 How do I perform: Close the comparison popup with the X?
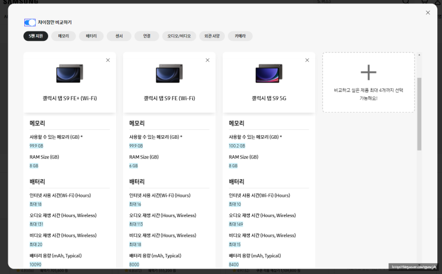tap(428, 12)
